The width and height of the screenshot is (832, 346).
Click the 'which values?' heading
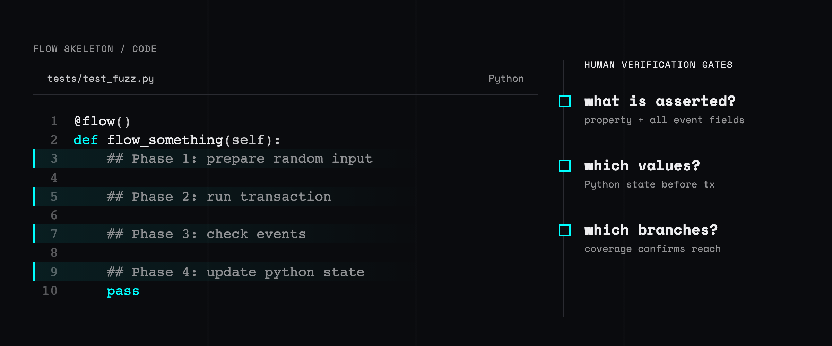coord(642,166)
